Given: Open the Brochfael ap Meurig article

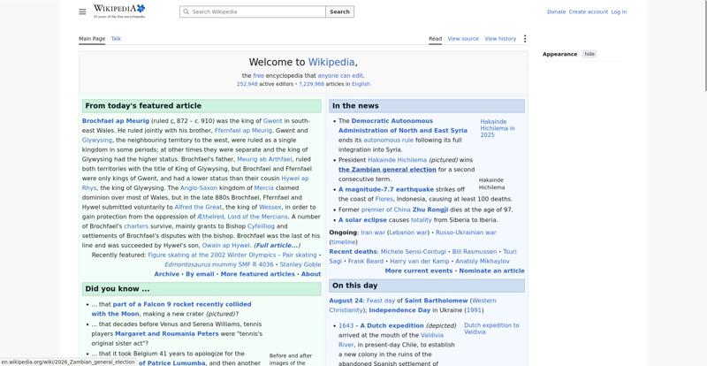Looking at the screenshot, I should point(116,121).
